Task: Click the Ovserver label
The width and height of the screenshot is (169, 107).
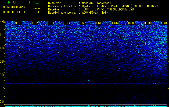Action: point(55,3)
